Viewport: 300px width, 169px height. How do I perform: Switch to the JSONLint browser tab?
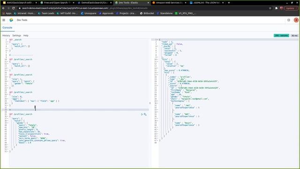(x=207, y=3)
